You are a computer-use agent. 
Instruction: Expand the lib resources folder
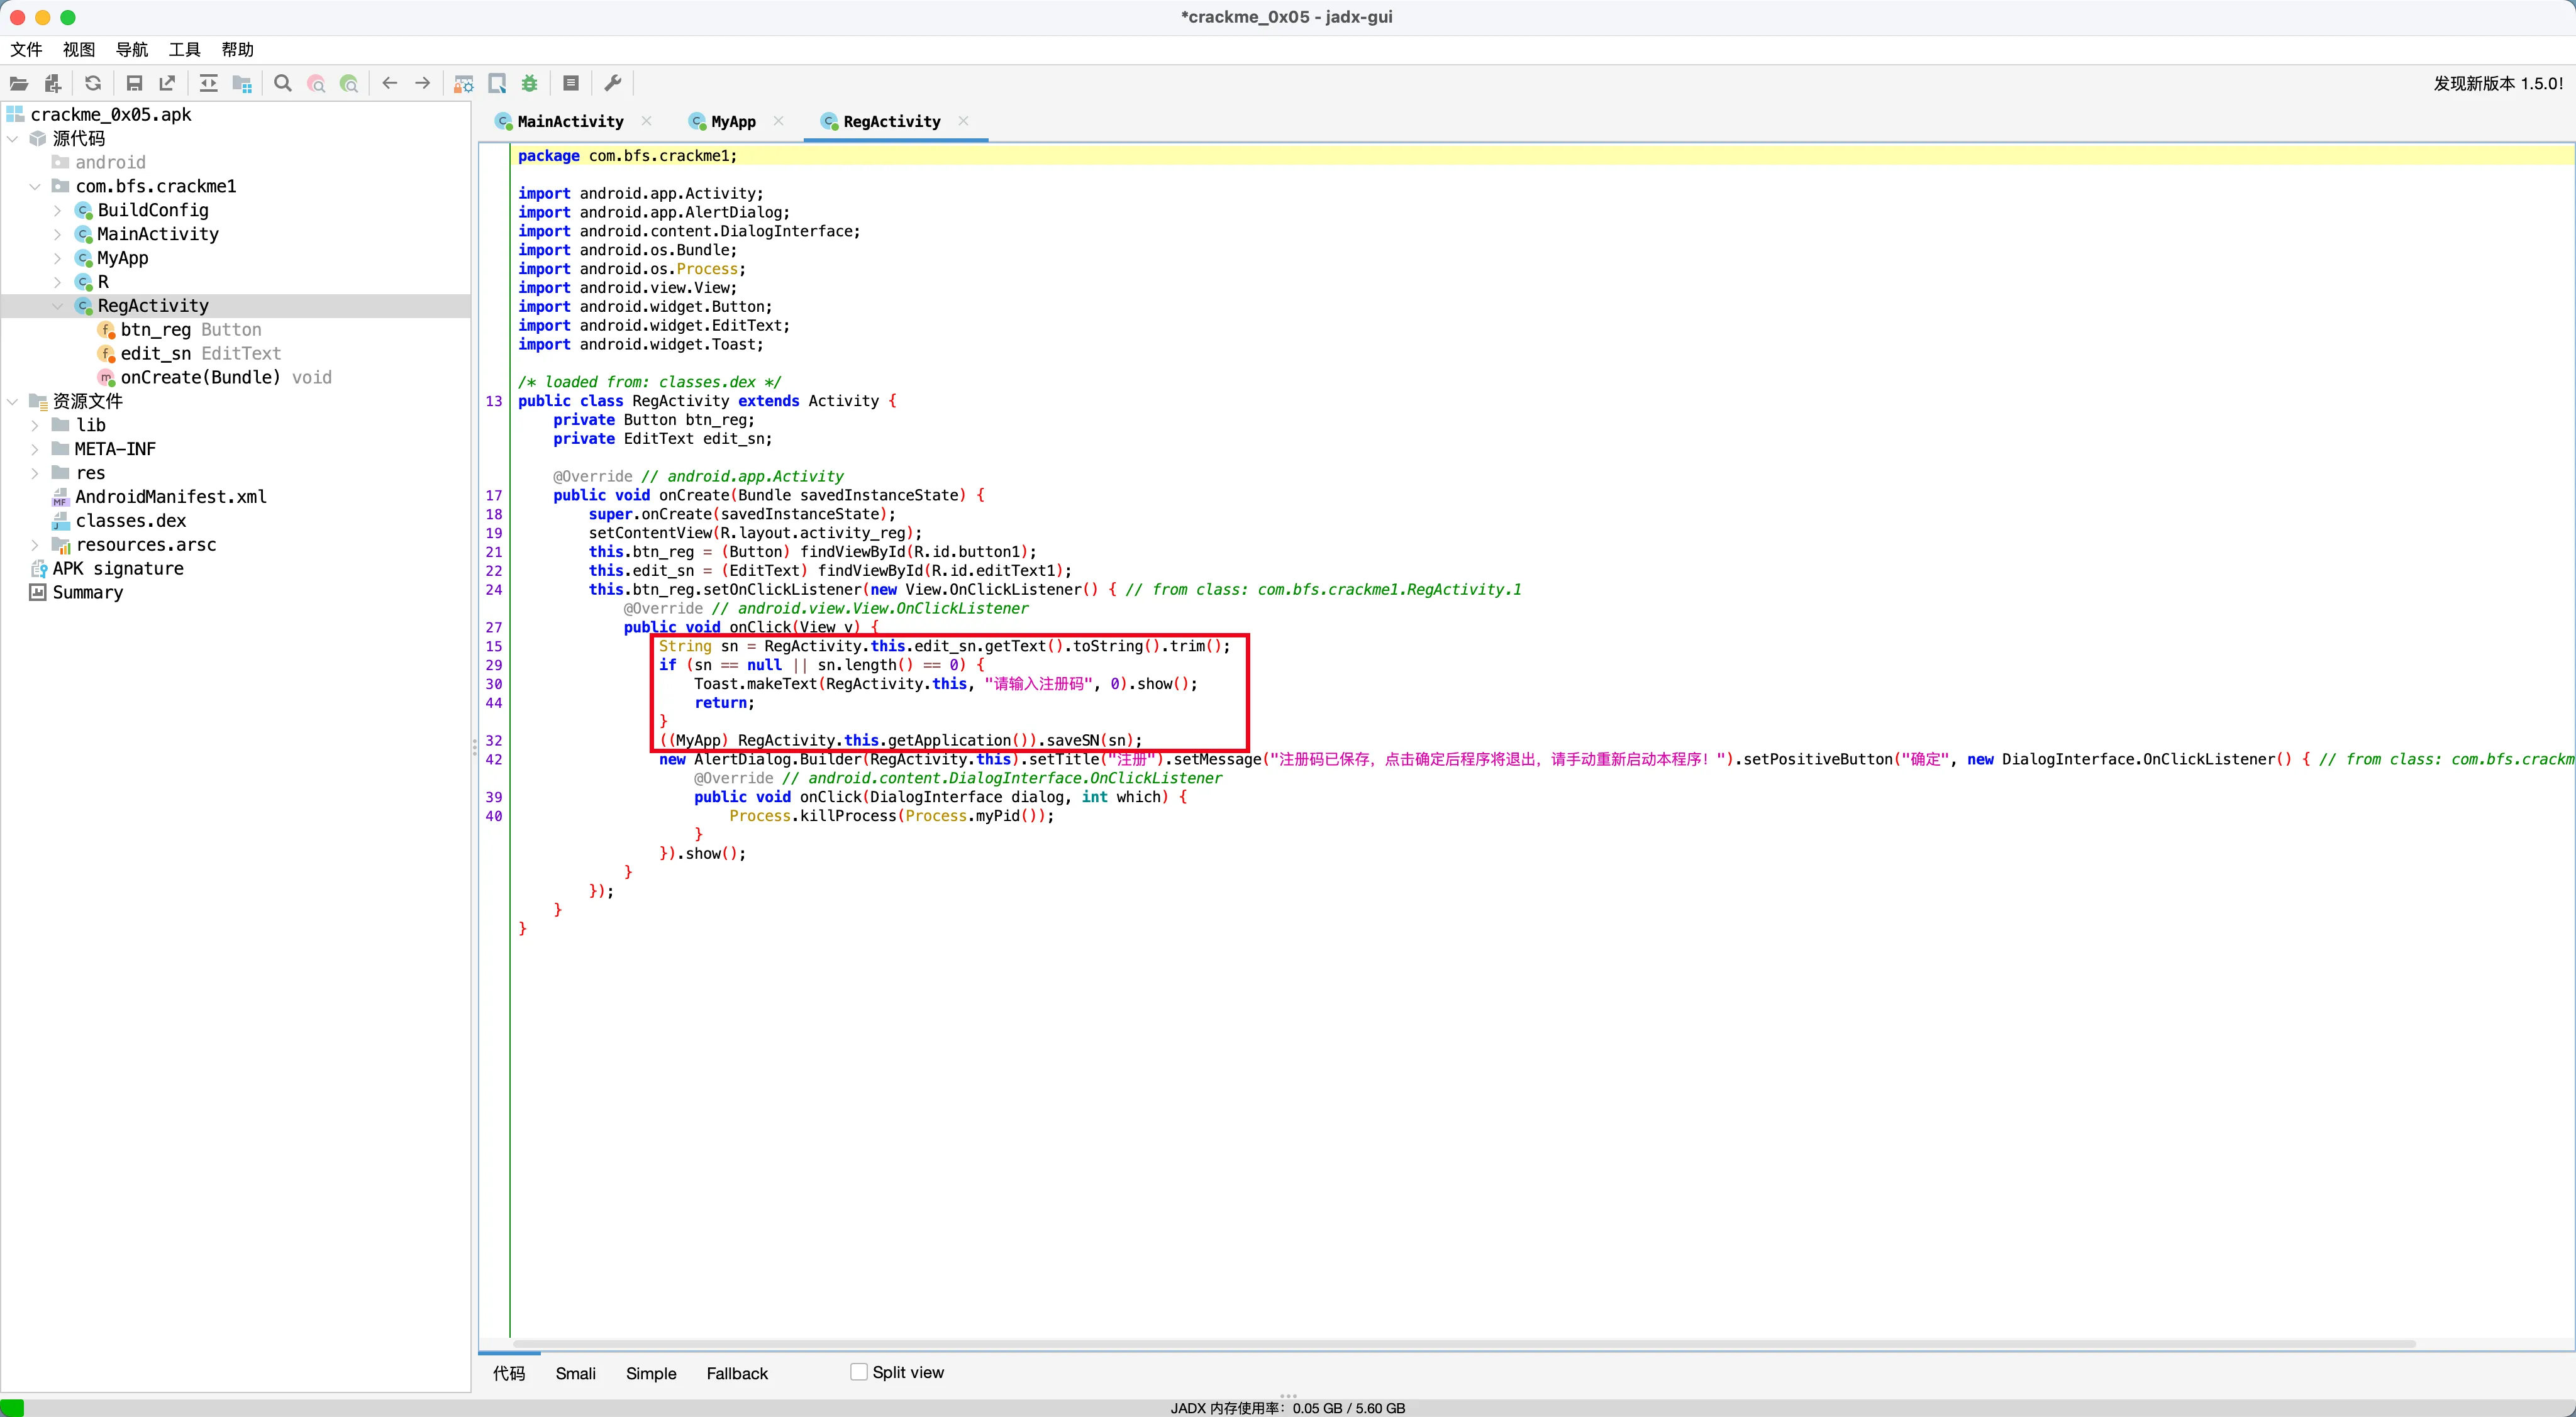[35, 426]
